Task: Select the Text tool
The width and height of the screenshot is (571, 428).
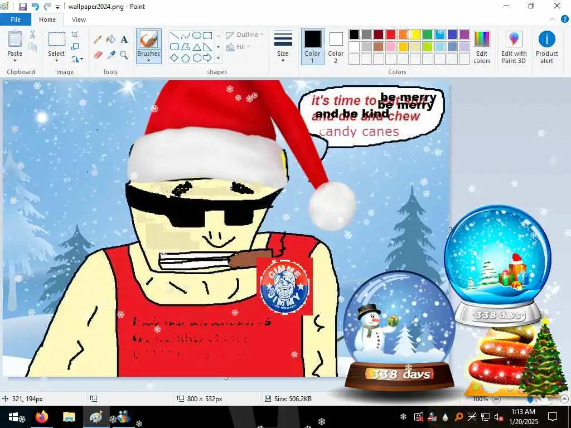Action: pyautogui.click(x=124, y=40)
